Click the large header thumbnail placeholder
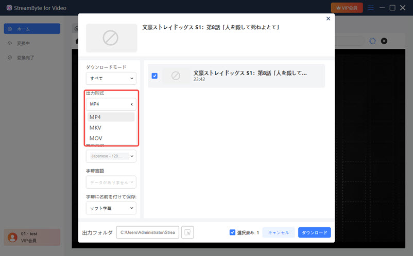413x256 pixels. (111, 38)
